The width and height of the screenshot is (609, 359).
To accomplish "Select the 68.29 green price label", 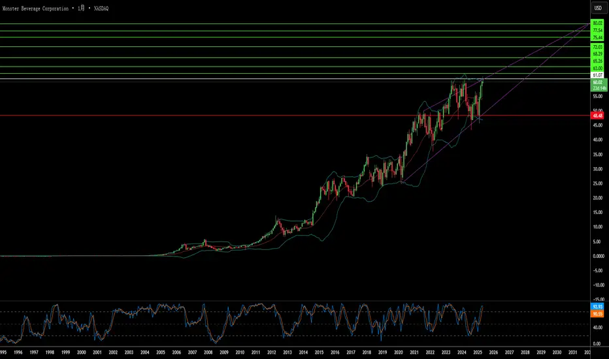I will tap(597, 54).
